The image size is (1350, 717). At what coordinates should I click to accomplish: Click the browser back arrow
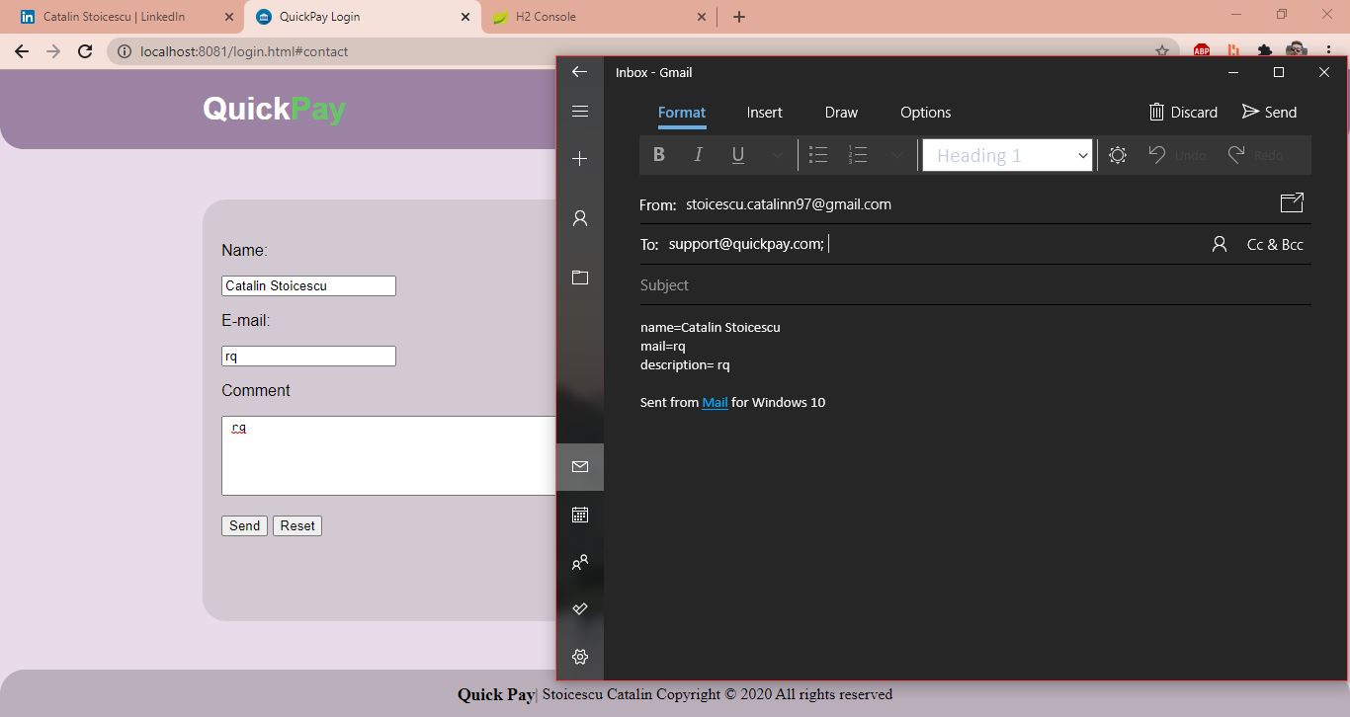[x=22, y=51]
